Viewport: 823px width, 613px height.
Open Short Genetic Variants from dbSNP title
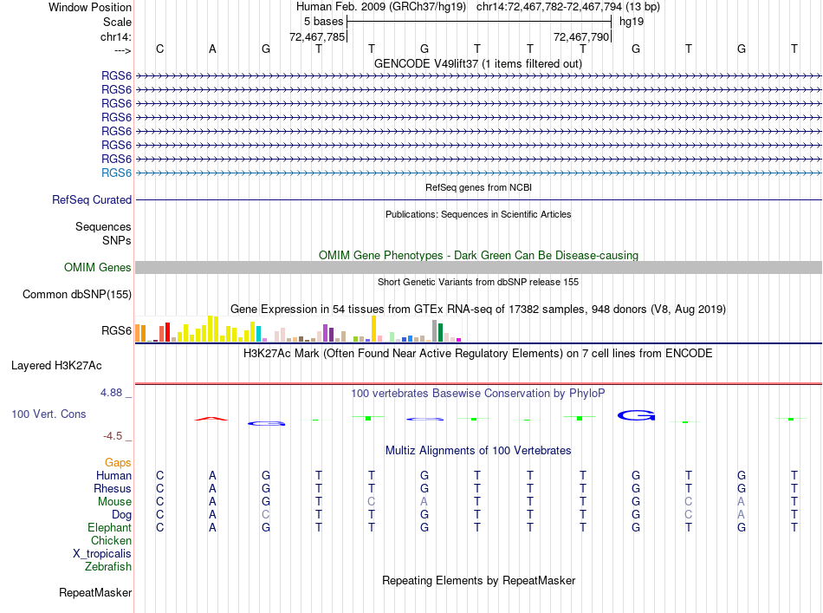pyautogui.click(x=478, y=282)
